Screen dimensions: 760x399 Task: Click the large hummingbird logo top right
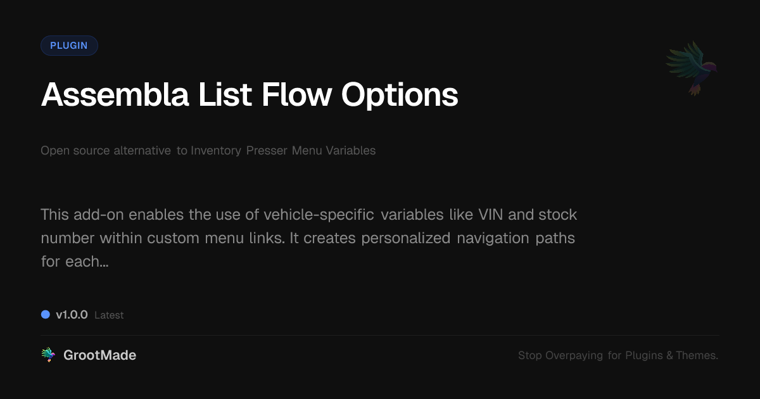point(692,68)
